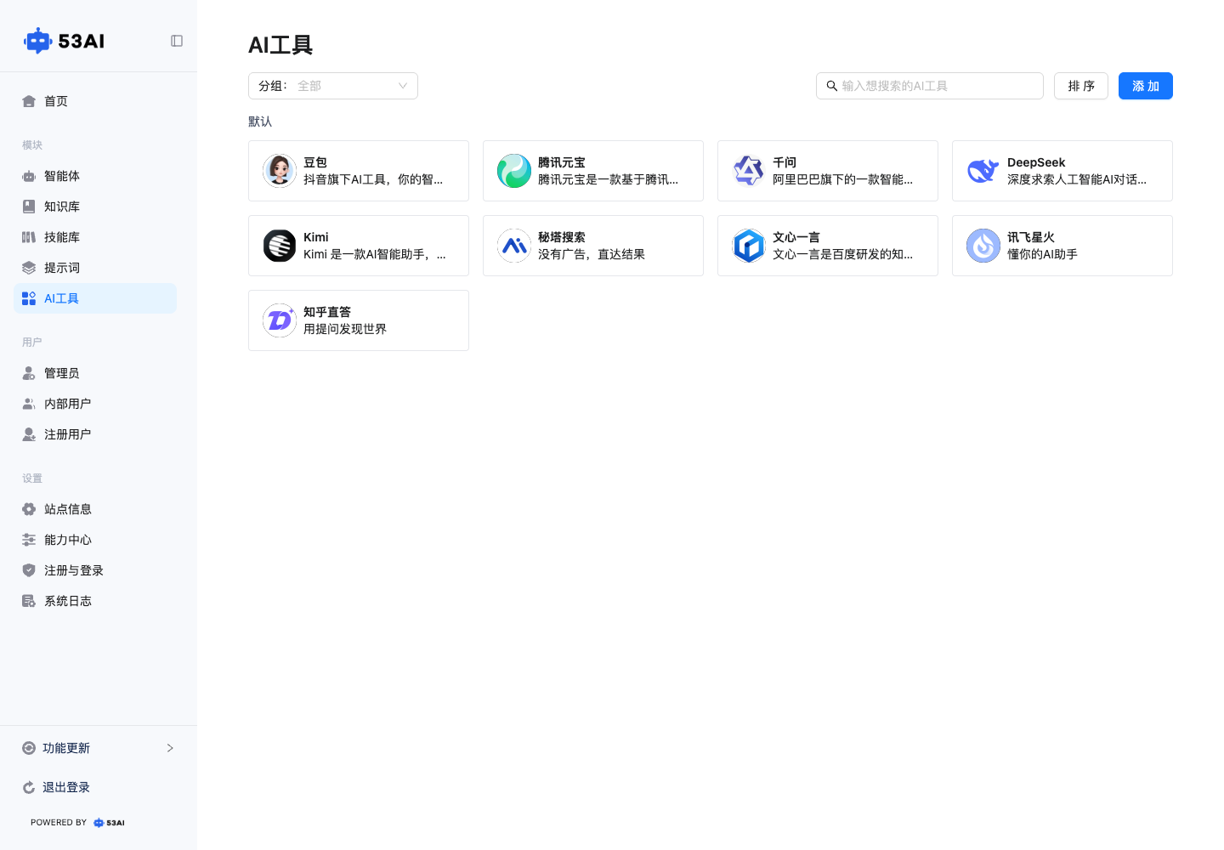Screen dimensions: 1224x850
Task: Click the 千问 purple logo icon
Action: (749, 171)
